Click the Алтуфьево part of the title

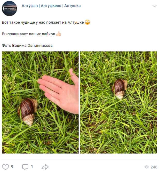51,6
